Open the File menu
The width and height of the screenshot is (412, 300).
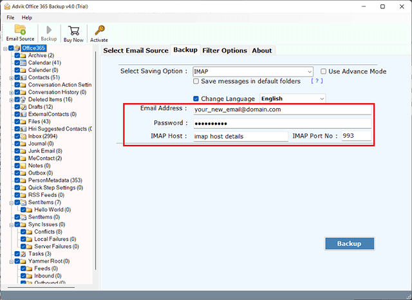[x=10, y=17]
